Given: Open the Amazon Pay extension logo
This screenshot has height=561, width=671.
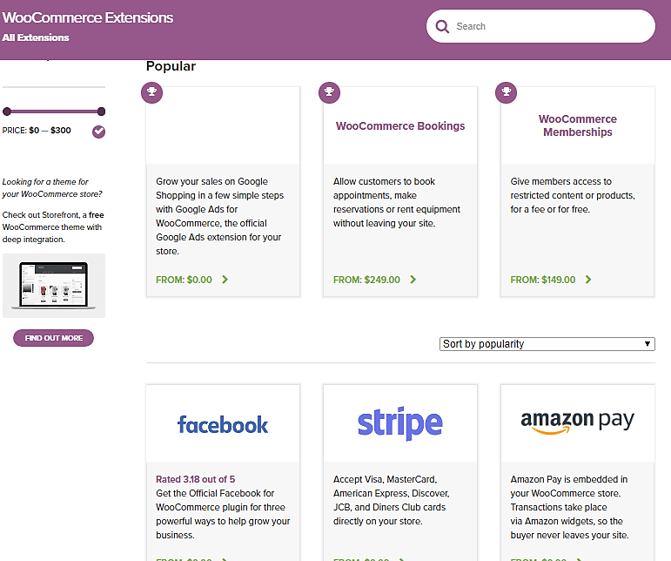Looking at the screenshot, I should [x=577, y=422].
